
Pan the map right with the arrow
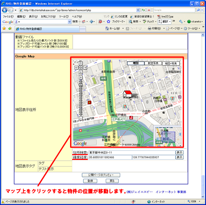tap(85, 68)
